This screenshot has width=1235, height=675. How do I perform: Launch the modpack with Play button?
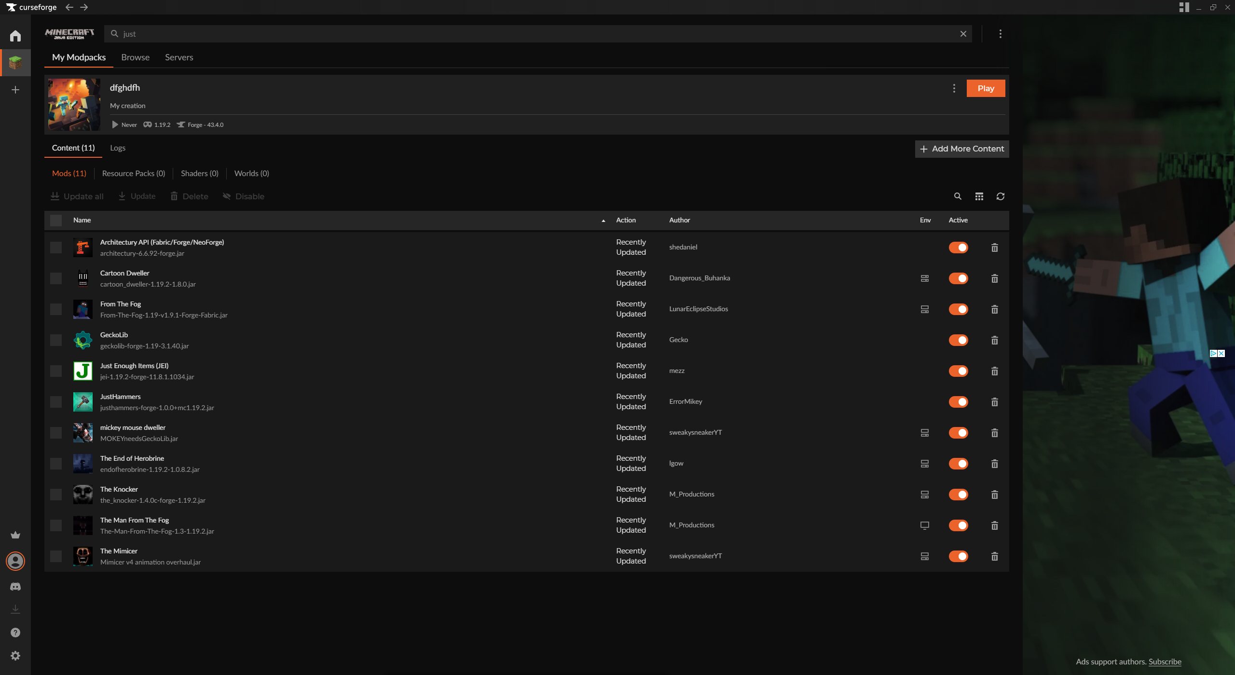click(x=986, y=88)
